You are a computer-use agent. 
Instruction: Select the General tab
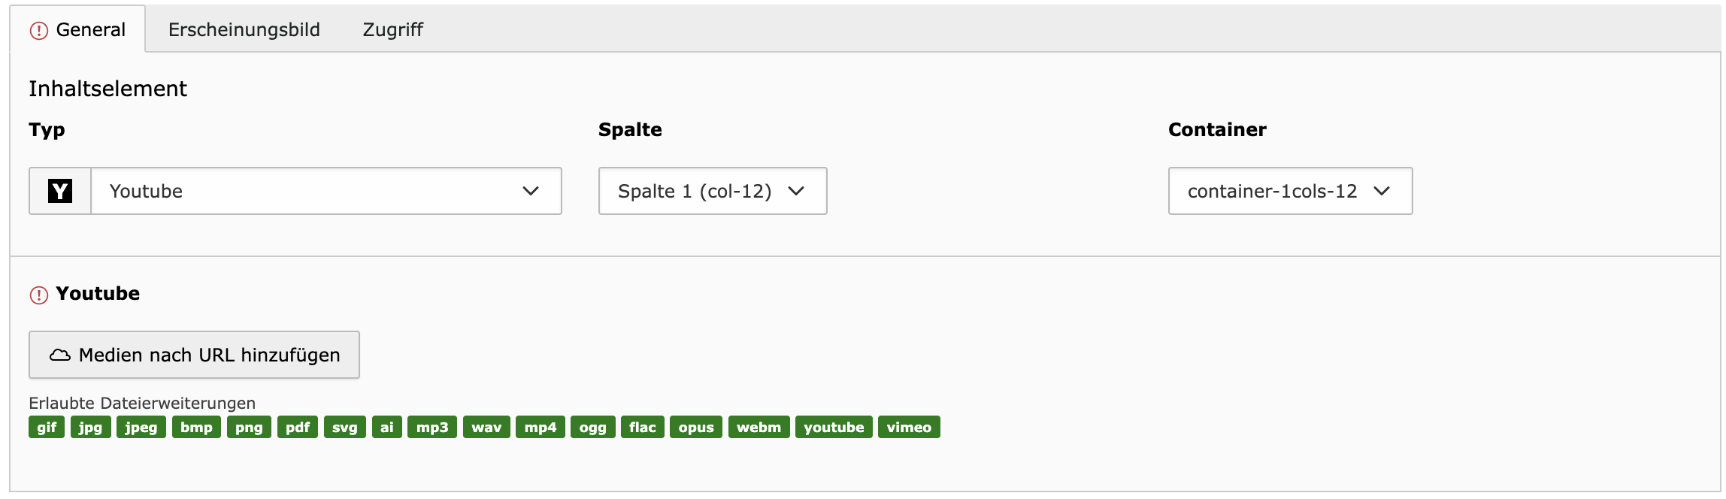click(90, 29)
